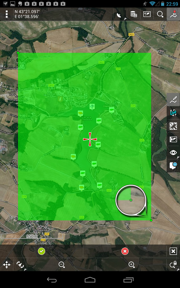Select the track drawing pencil tool
Viewport: 180px width, 288px height.
(x=173, y=99)
